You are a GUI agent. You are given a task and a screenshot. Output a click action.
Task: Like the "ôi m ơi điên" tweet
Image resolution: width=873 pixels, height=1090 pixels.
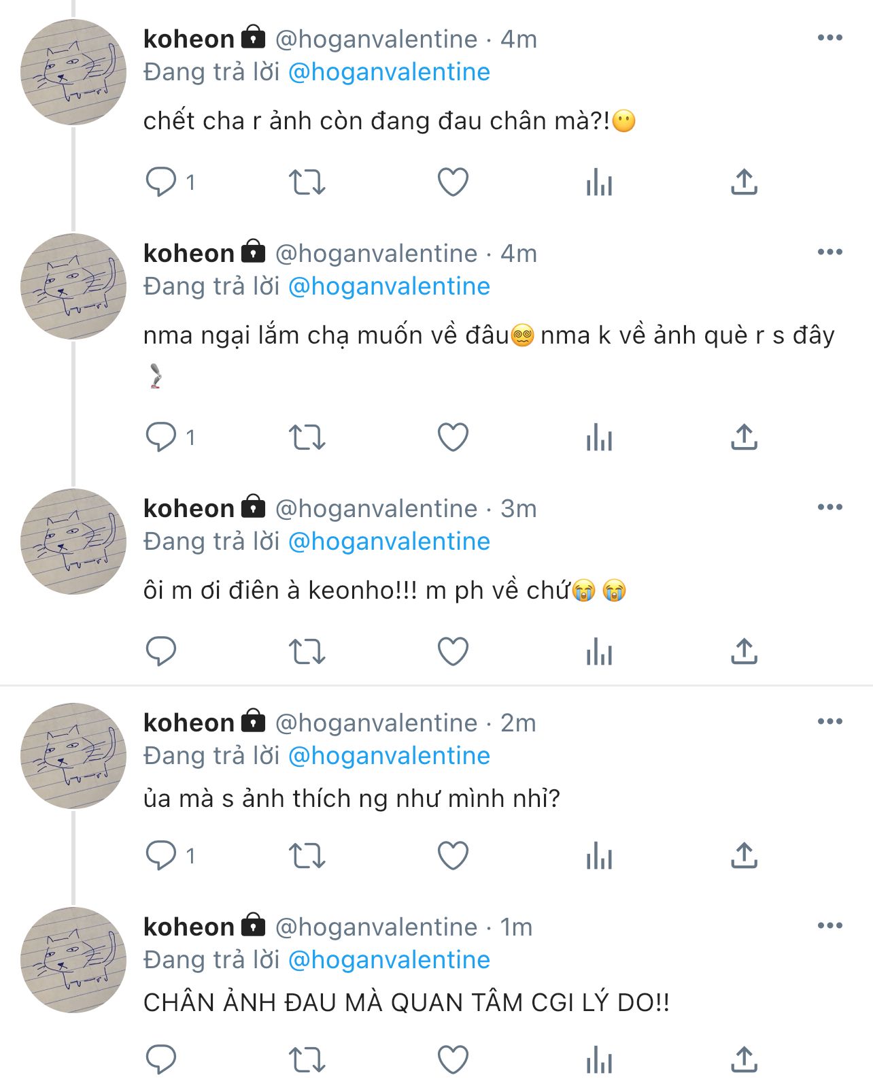click(453, 651)
